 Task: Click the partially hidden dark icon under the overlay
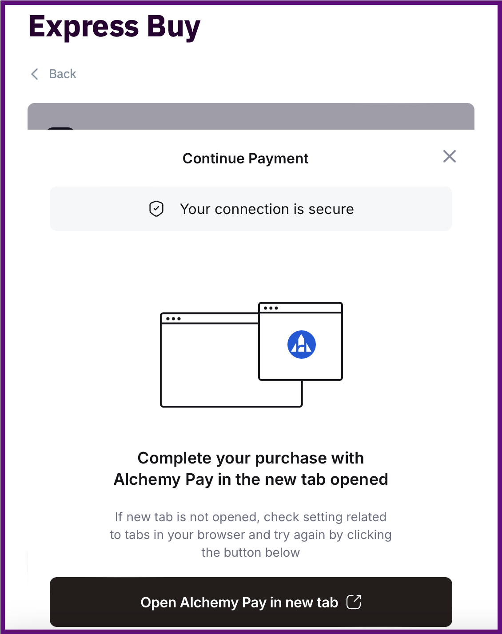(x=60, y=129)
